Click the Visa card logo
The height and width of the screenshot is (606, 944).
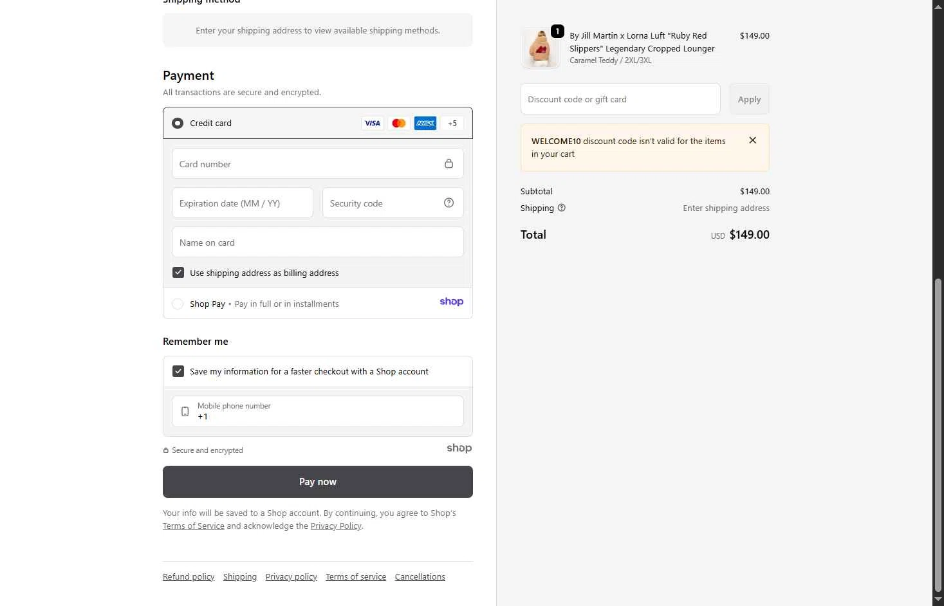click(x=373, y=123)
